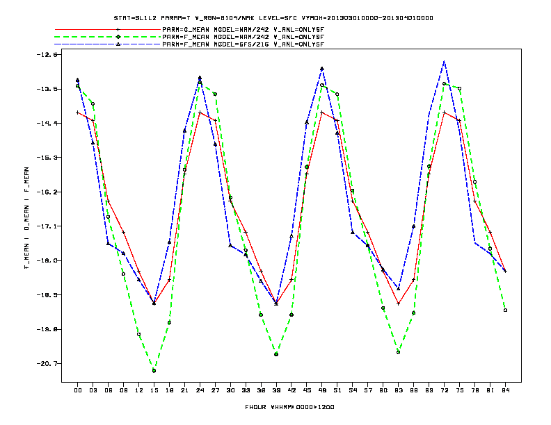Click the x-axis tick label 00

pos(78,390)
